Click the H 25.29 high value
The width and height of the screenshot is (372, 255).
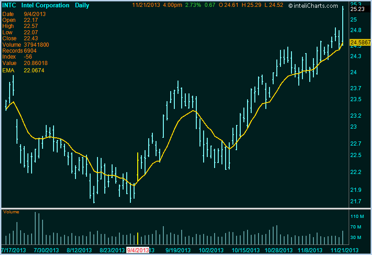251,5
